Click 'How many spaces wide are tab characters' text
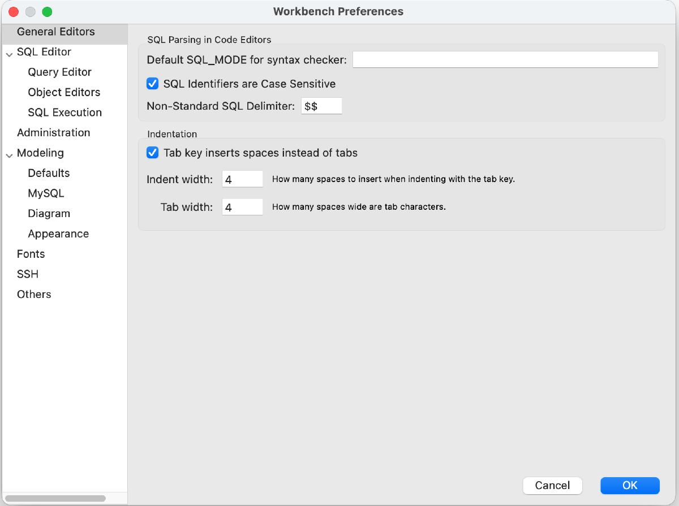 click(x=359, y=207)
